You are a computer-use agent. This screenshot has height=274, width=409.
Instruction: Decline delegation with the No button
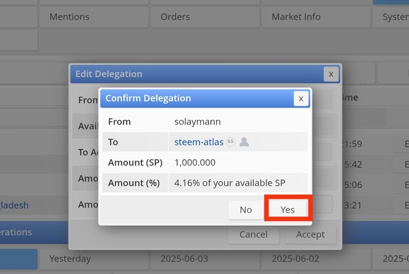pyautogui.click(x=245, y=209)
